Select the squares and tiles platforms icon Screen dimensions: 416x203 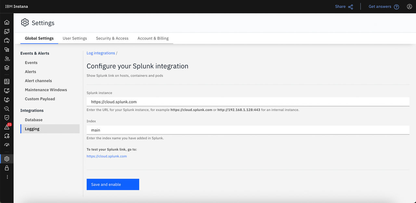[x=7, y=50]
